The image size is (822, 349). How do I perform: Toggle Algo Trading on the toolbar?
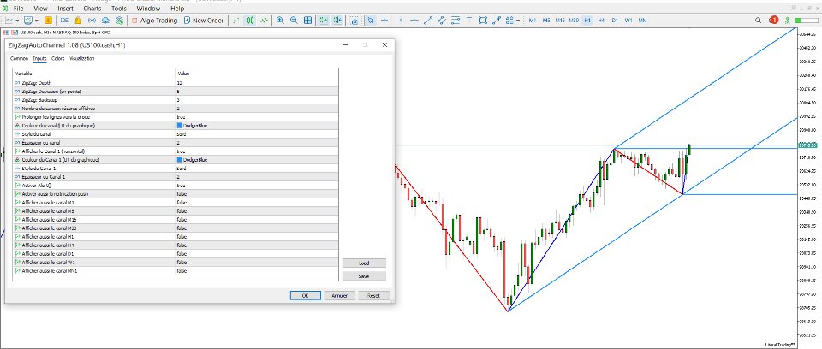(153, 21)
